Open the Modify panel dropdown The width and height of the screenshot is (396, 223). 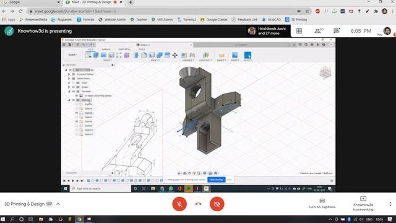pos(155,61)
